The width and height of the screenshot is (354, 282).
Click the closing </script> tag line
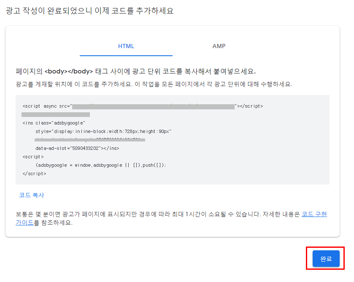click(x=34, y=174)
